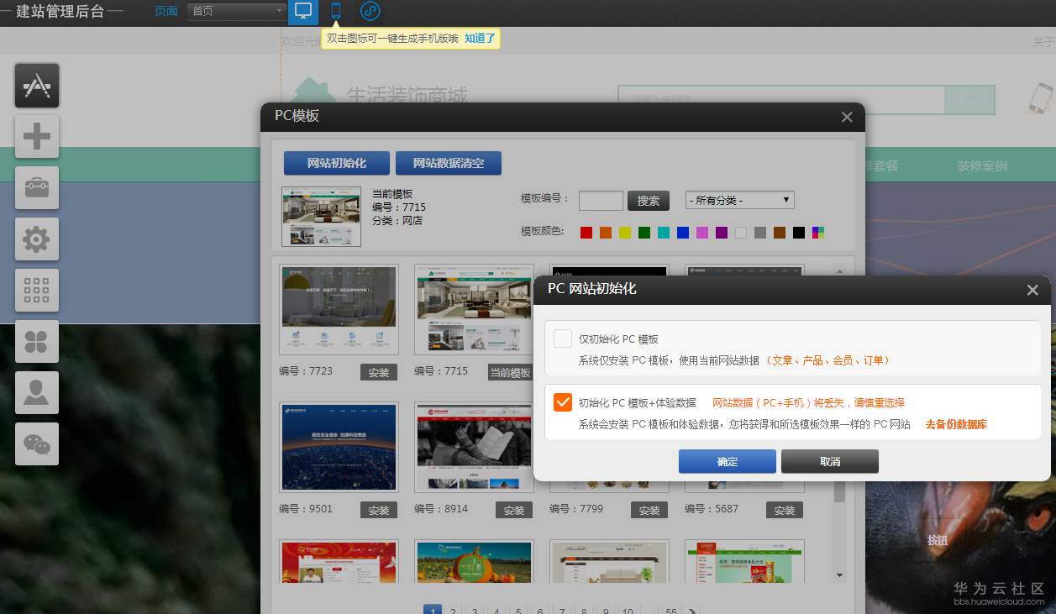Switch to desktop PC view icon
1056x614 pixels.
click(303, 11)
